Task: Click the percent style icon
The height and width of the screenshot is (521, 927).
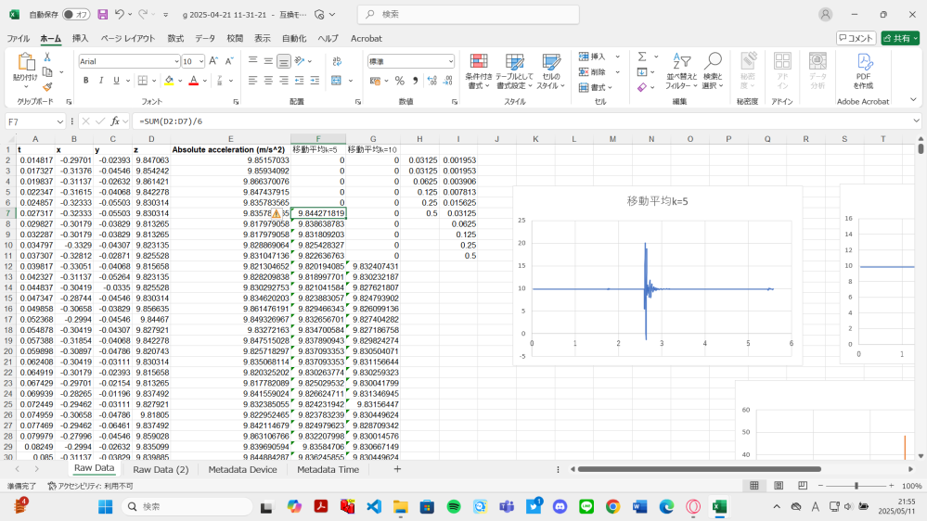Action: [399, 81]
